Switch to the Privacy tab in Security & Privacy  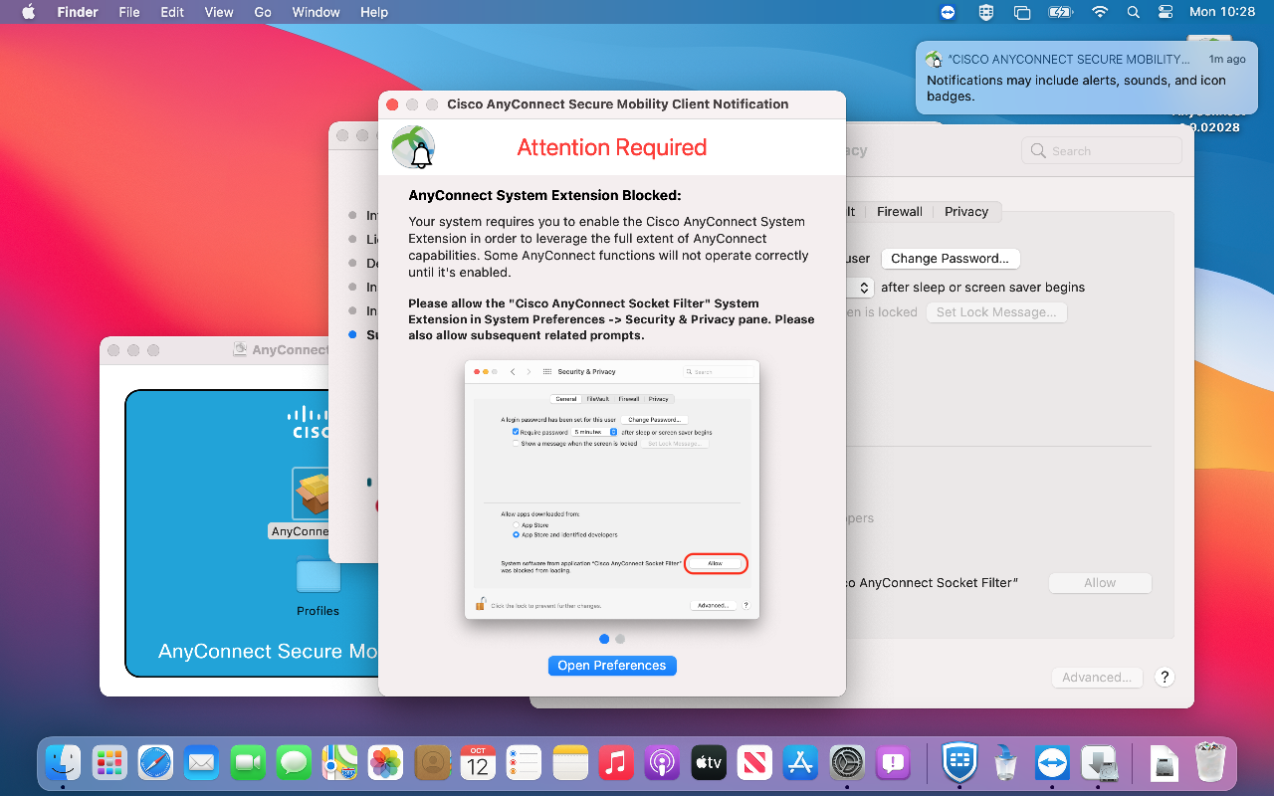click(966, 211)
